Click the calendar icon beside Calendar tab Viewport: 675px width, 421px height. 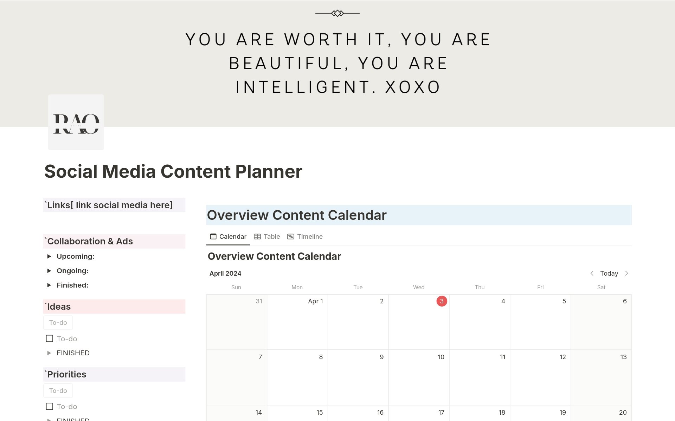[213, 236]
